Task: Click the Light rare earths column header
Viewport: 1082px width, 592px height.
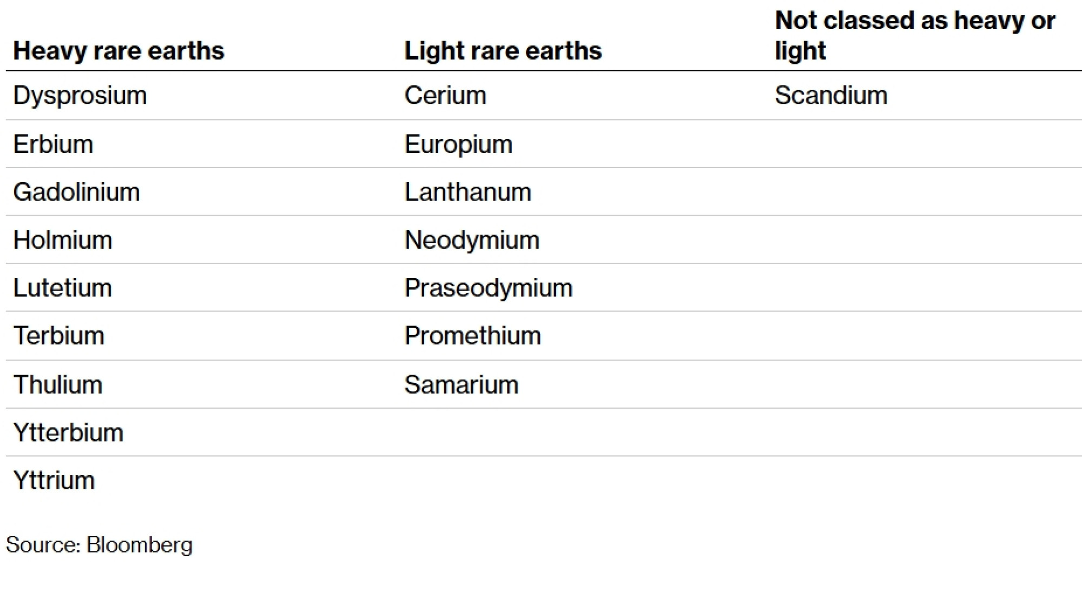Action: coord(503,51)
